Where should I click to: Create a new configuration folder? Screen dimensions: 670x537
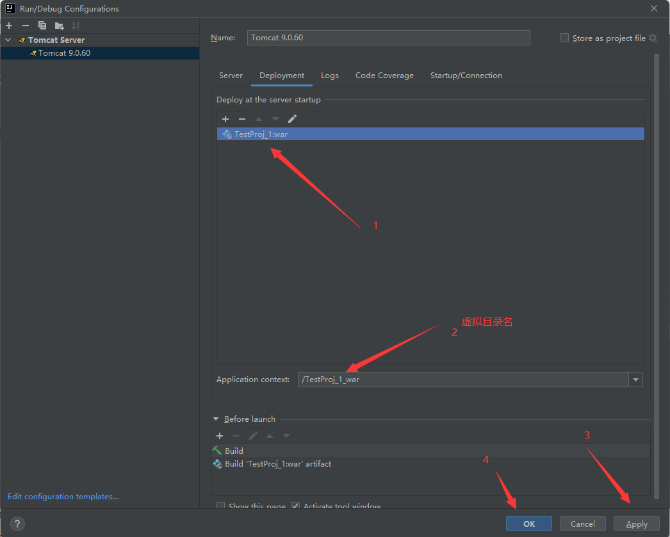tap(59, 26)
